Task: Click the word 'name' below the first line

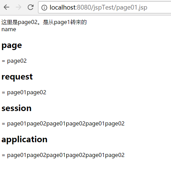Action: tap(9, 29)
